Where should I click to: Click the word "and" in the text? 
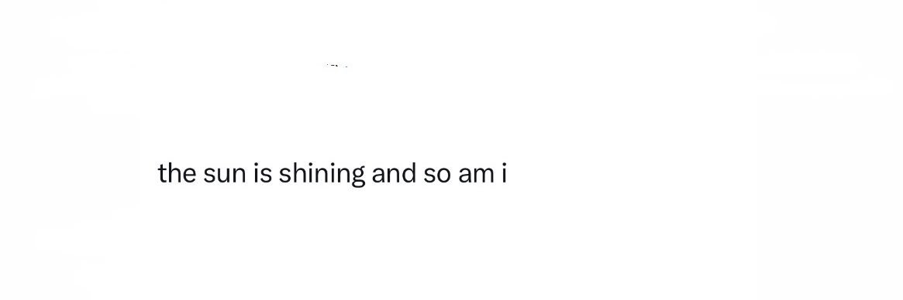(x=393, y=173)
